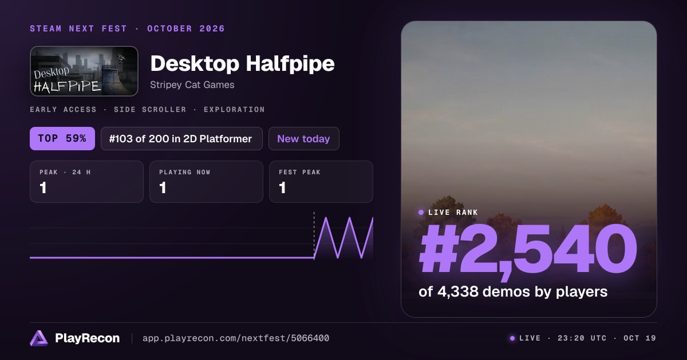
Task: Click the 'of 4,338 demos by players' text
Action: click(513, 291)
